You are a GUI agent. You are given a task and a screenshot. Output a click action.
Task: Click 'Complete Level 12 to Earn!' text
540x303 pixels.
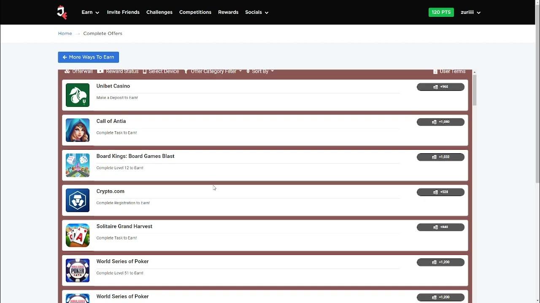click(x=120, y=168)
